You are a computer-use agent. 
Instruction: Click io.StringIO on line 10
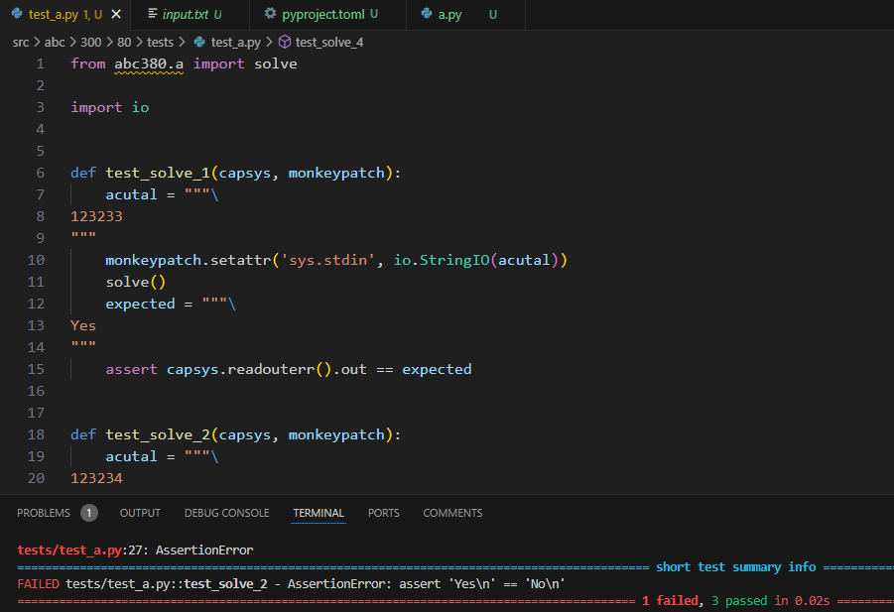[x=442, y=260]
